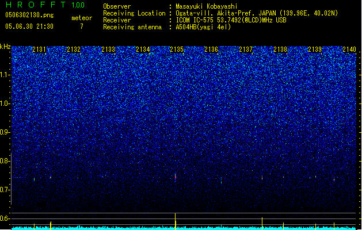Click the A504HB(yagi 4el) antenna text
The height and width of the screenshot is (230, 362).
(203, 27)
